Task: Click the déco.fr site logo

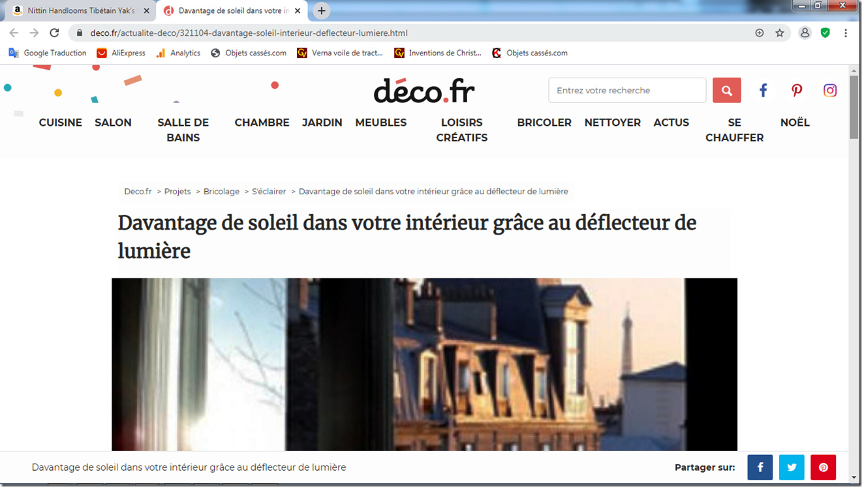Action: (424, 91)
